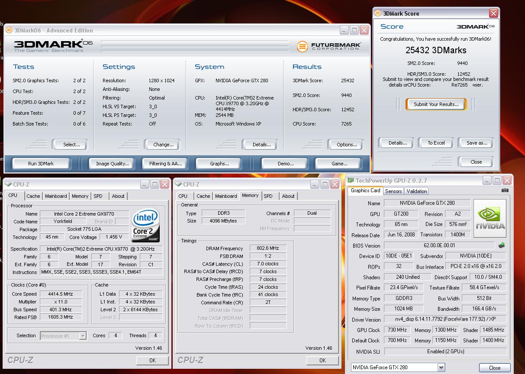Open Mainboard tab in left CPU-Z window
Image resolution: width=525 pixels, height=374 pixels.
click(56, 196)
